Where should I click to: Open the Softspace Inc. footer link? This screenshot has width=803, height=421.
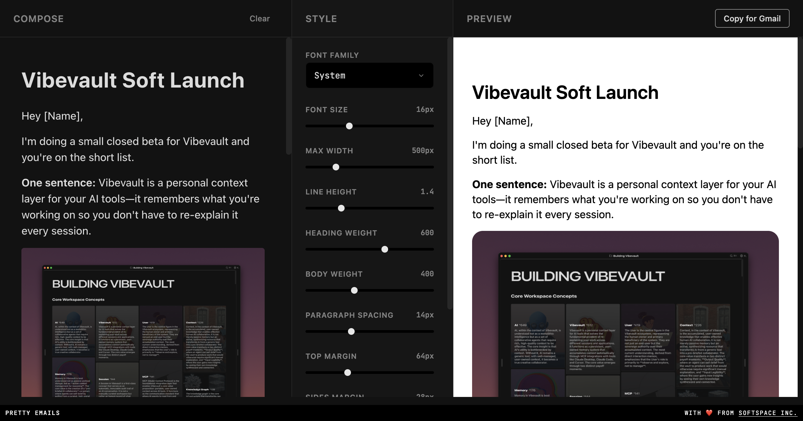768,413
